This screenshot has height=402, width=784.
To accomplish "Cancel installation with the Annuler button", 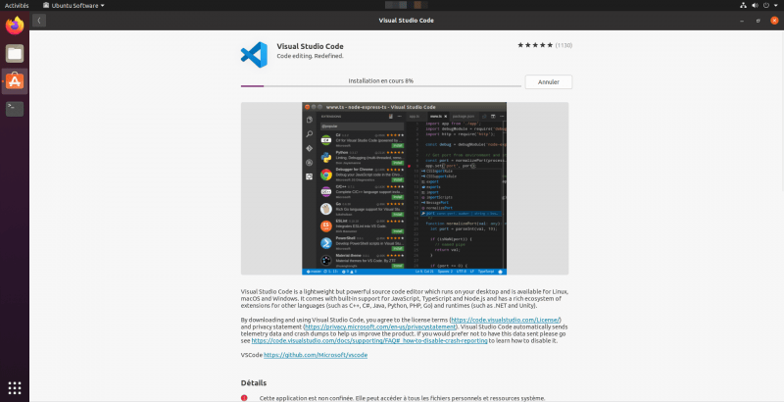I will pyautogui.click(x=549, y=82).
